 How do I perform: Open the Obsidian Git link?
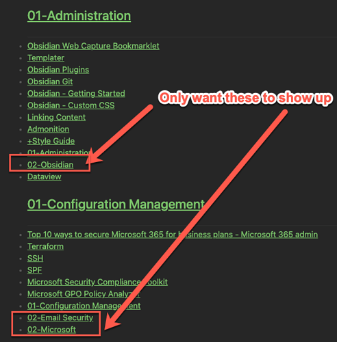pyautogui.click(x=50, y=81)
